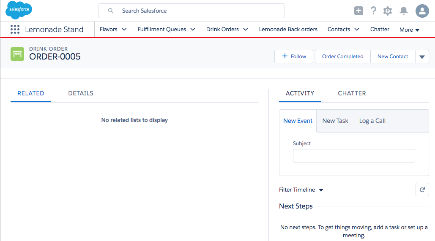Refresh the activity timeline
435x241 pixels.
(422, 190)
